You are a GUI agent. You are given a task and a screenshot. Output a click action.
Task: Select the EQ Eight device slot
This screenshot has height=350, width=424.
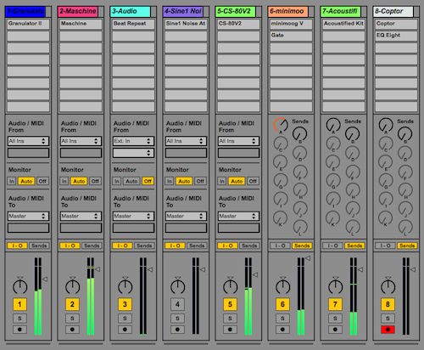pos(396,36)
